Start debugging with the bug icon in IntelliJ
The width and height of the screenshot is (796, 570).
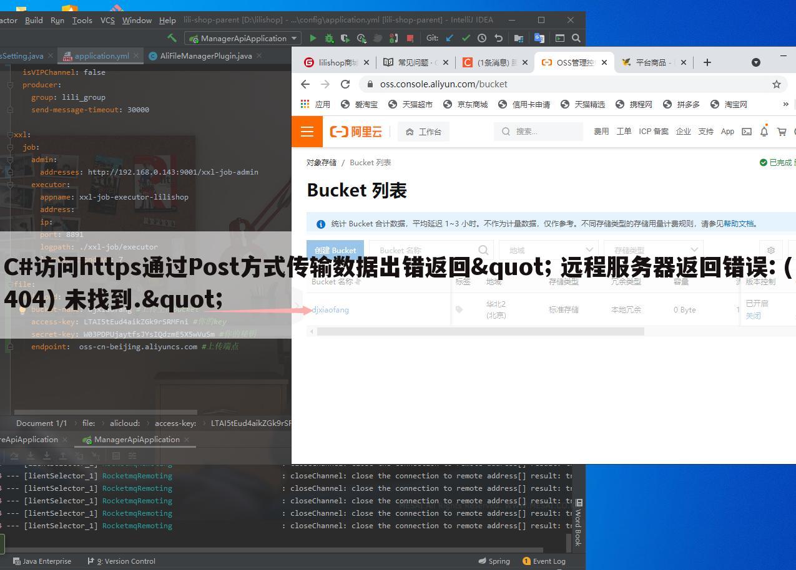tap(329, 38)
